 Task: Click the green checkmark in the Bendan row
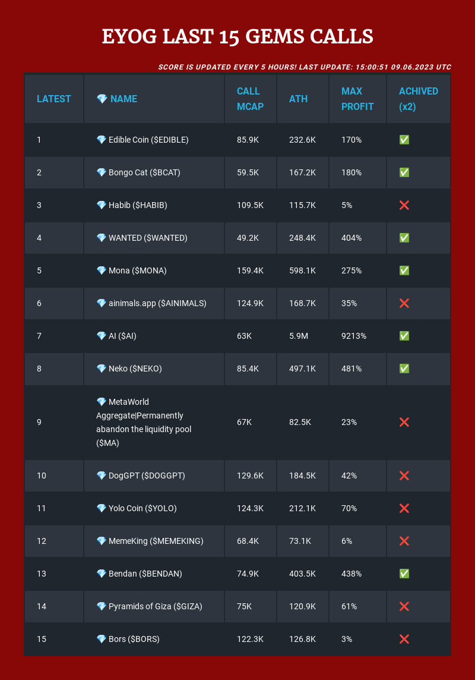(404, 574)
